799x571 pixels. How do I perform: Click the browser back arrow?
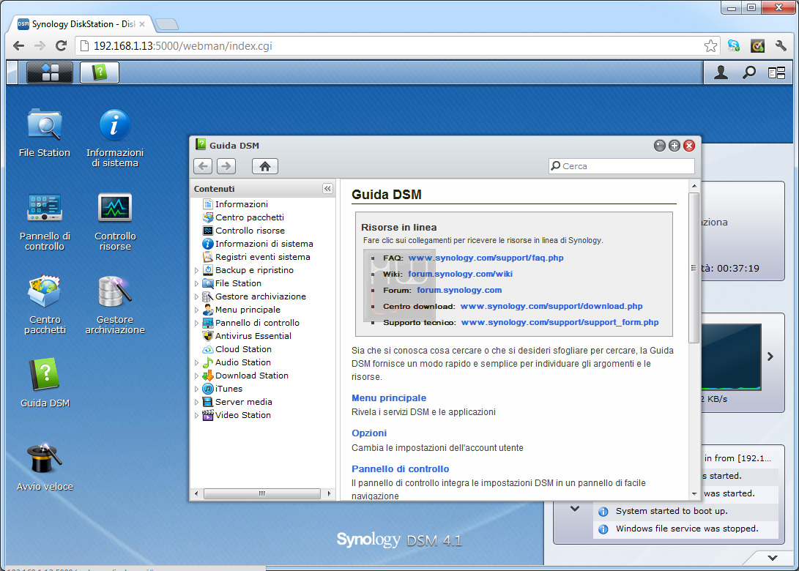(18, 46)
